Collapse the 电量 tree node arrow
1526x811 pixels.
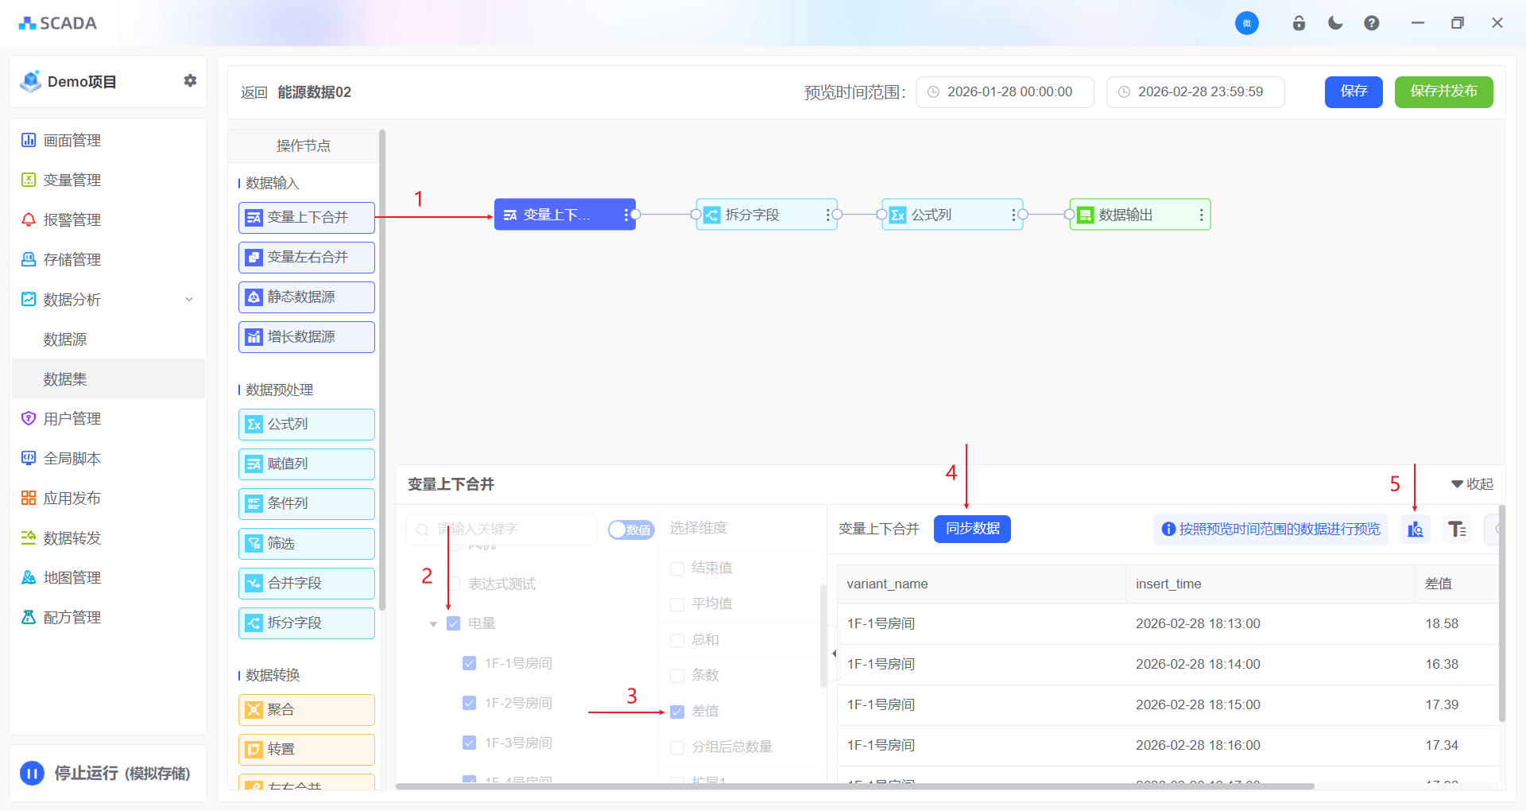click(x=433, y=624)
